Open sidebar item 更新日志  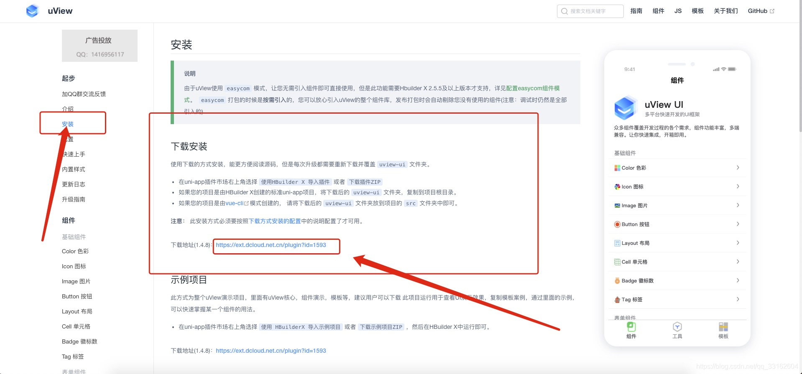point(74,185)
